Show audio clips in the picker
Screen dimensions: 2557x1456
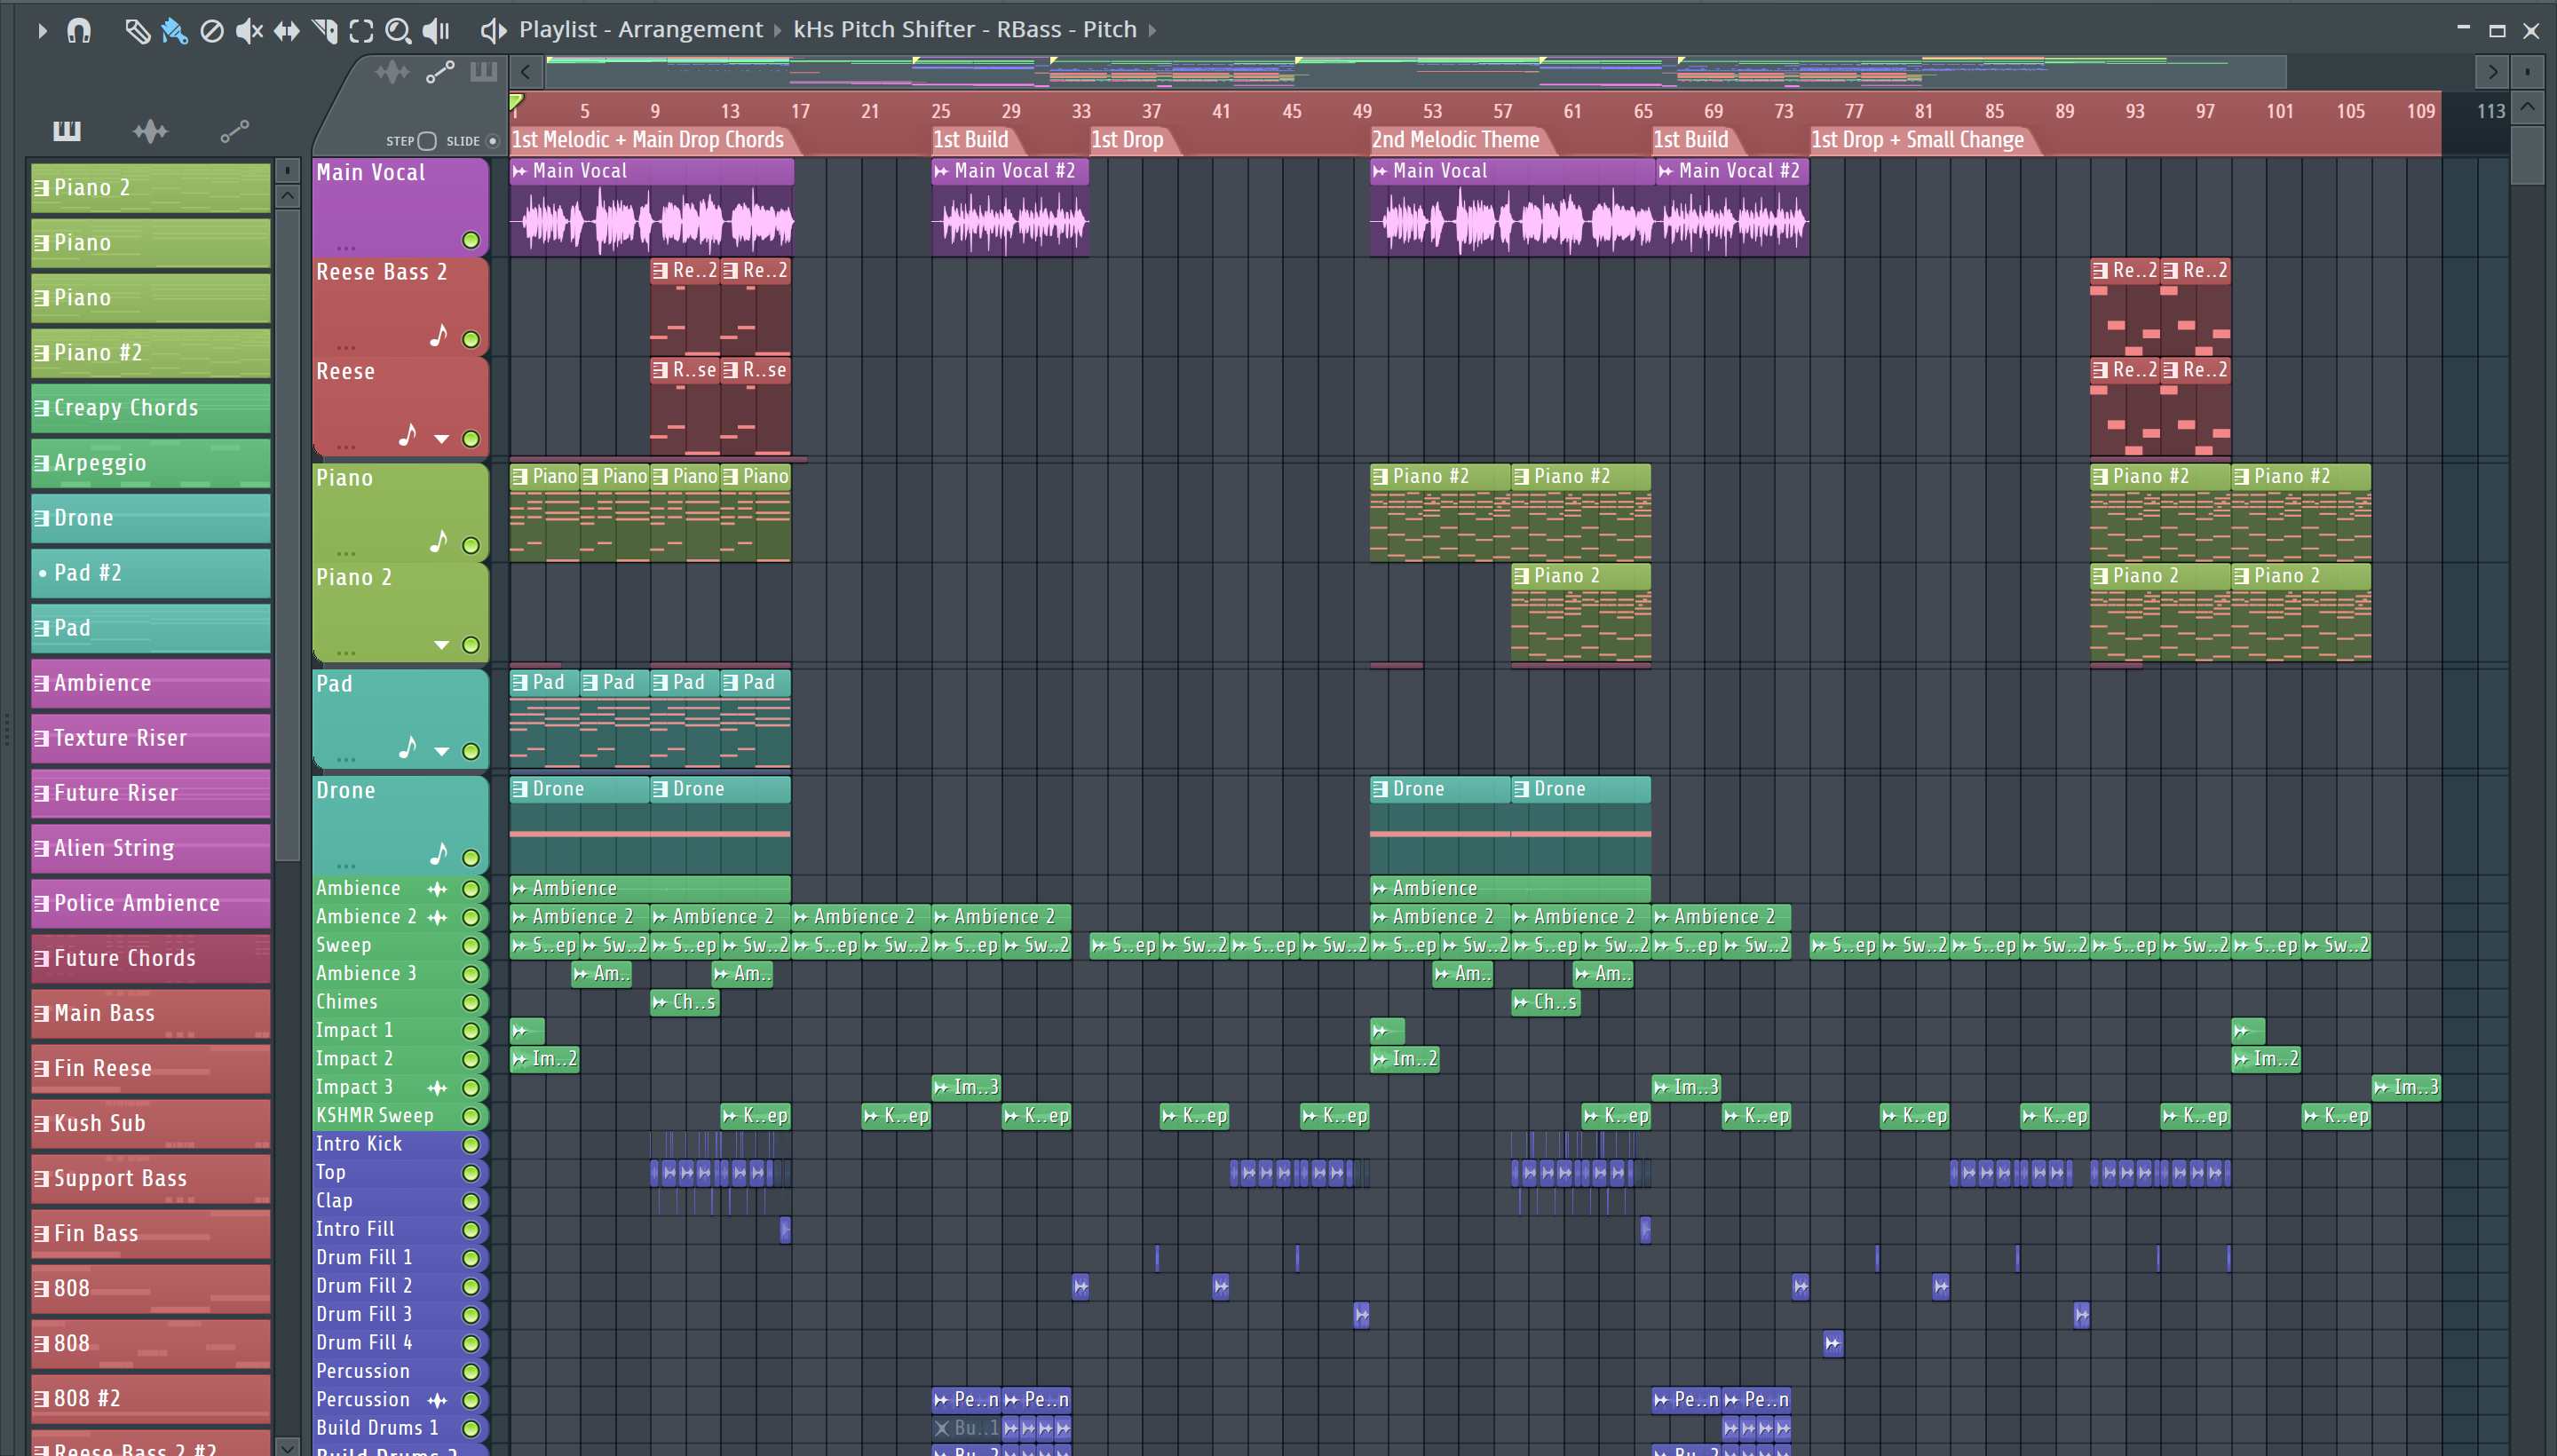(x=151, y=130)
